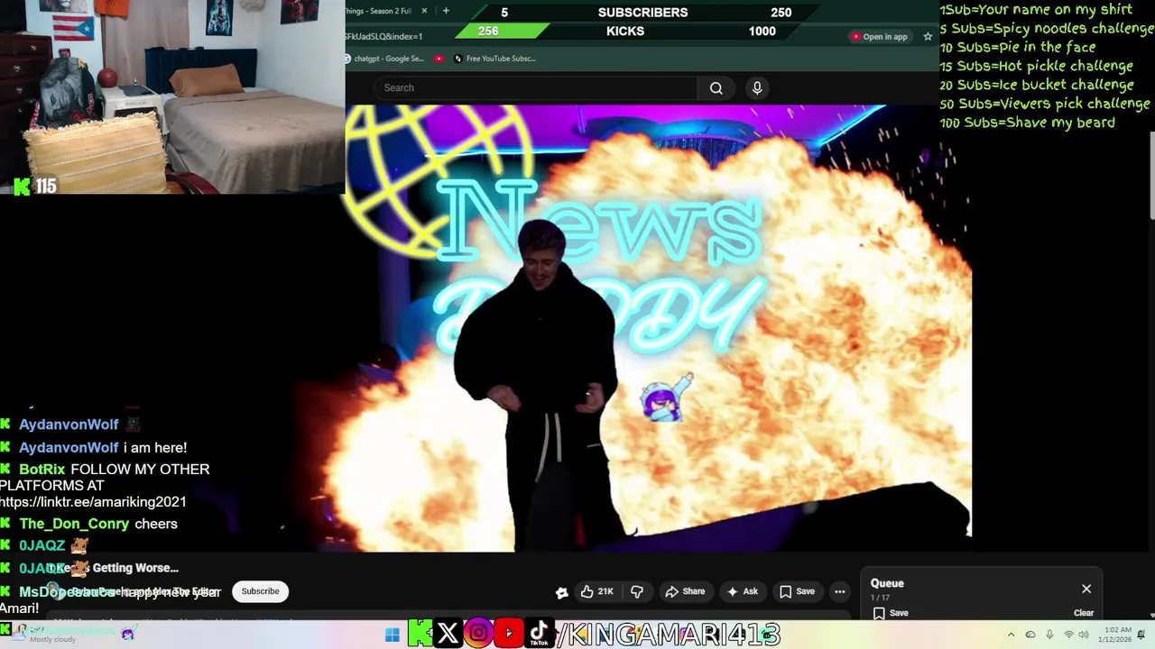The image size is (1155, 649).
Task: Open the red YouTube bookmark icon
Action: 439,59
